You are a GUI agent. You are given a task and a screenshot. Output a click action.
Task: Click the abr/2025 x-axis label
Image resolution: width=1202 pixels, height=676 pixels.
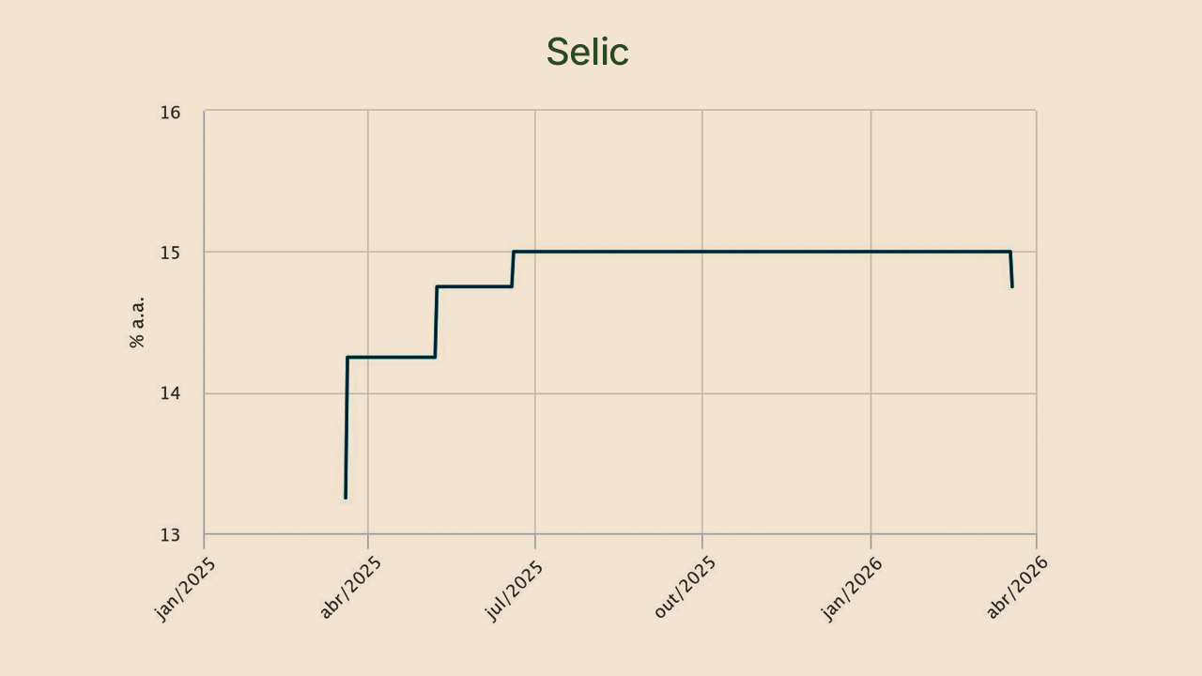pos(350,588)
